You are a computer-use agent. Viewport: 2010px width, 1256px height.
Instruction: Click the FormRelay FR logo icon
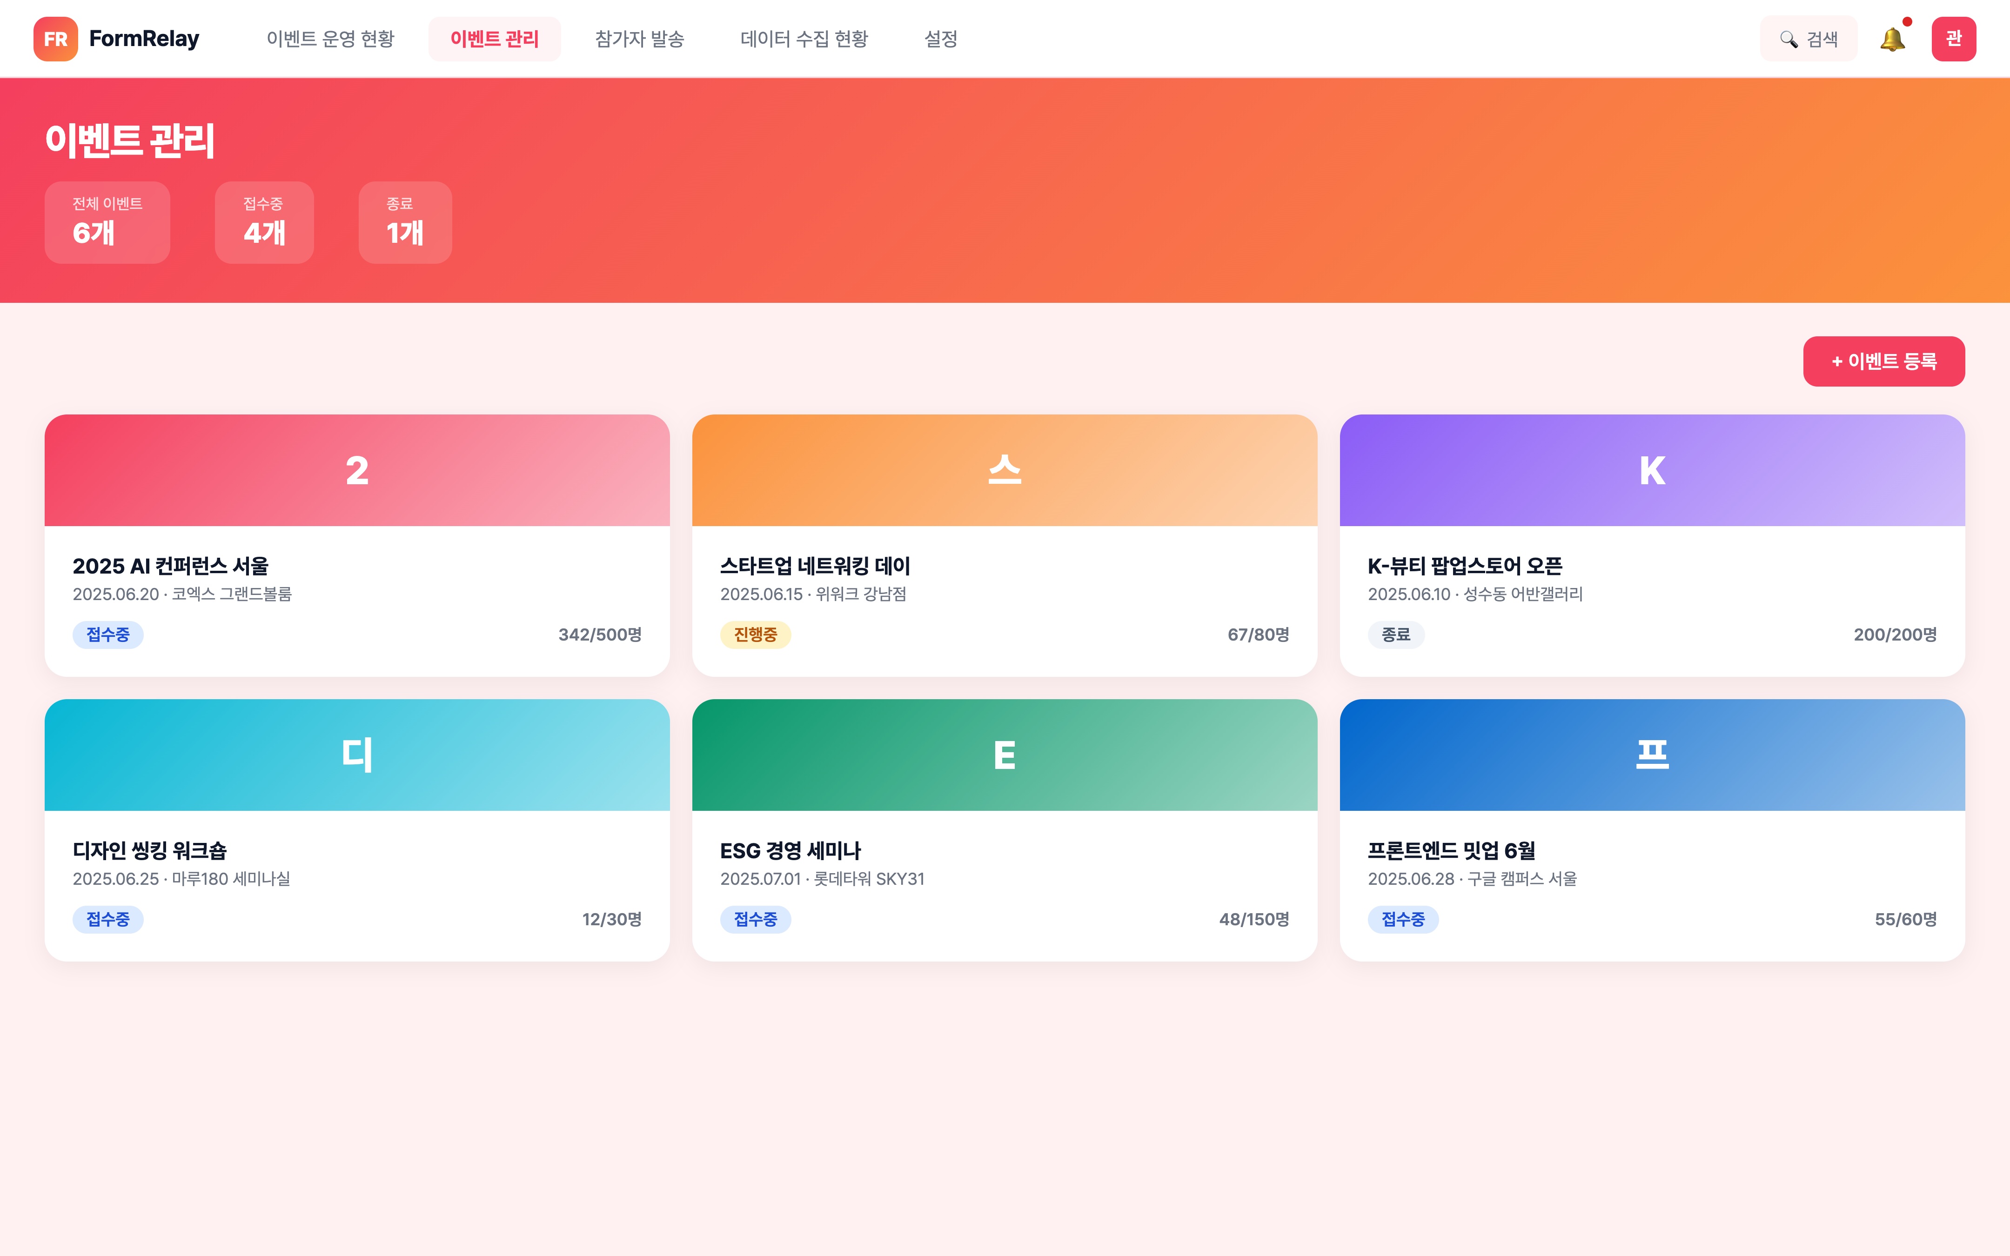[x=56, y=38]
